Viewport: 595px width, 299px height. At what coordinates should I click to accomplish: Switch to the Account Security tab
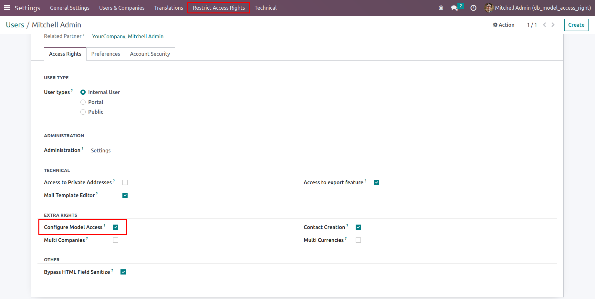[x=150, y=54]
